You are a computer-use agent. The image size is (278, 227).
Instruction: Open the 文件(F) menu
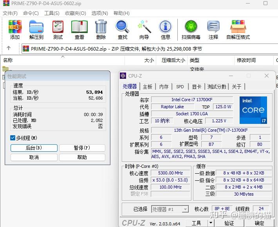10,13
